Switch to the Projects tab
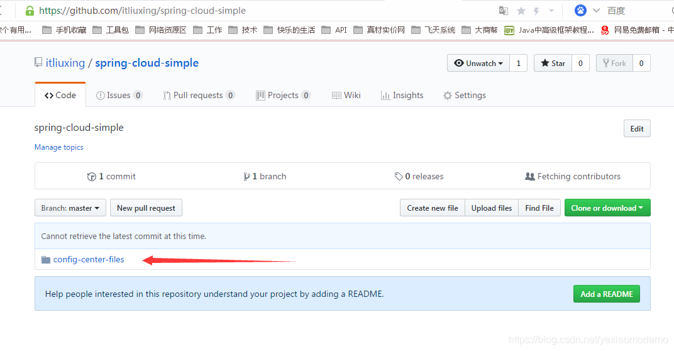Screen dimensions: 674x351 [284, 95]
